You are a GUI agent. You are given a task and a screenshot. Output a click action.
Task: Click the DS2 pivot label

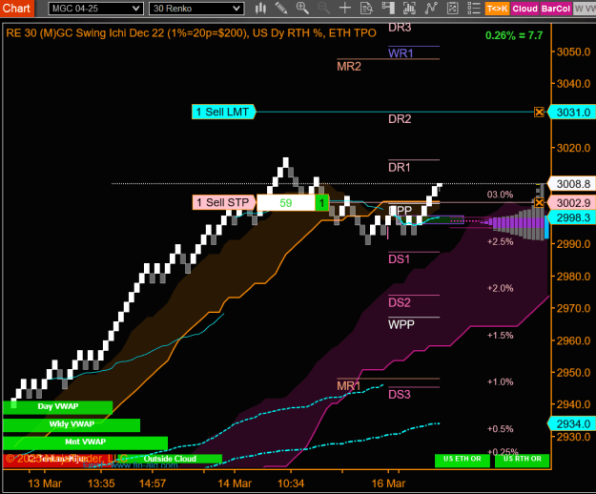pos(400,302)
